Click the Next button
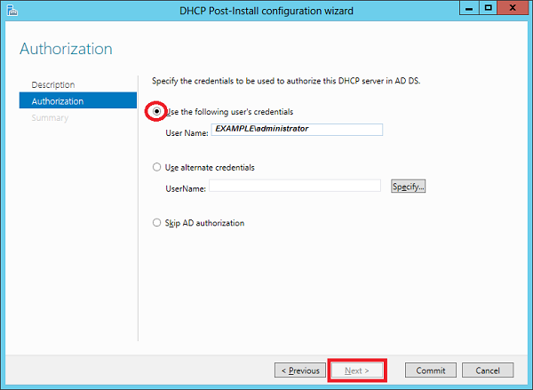533x390 pixels. pyautogui.click(x=356, y=370)
